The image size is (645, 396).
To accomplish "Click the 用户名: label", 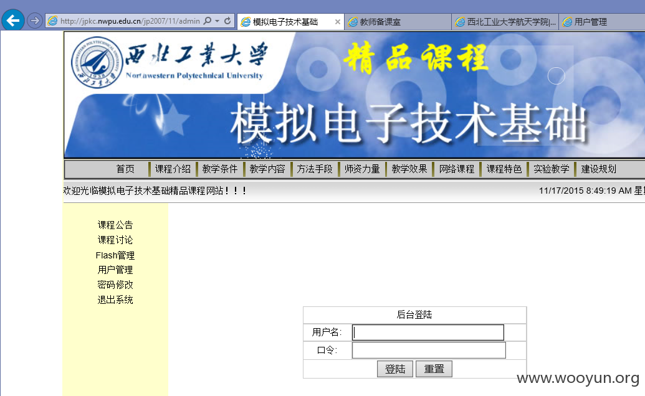I will pyautogui.click(x=327, y=332).
